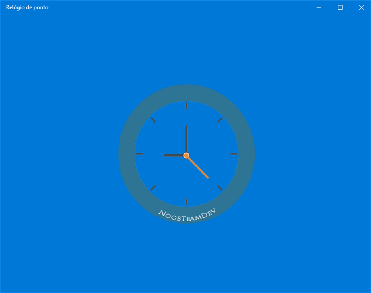Image resolution: width=371 pixels, height=293 pixels.
Task: Click the vertical minute hand
Action: (x=186, y=139)
